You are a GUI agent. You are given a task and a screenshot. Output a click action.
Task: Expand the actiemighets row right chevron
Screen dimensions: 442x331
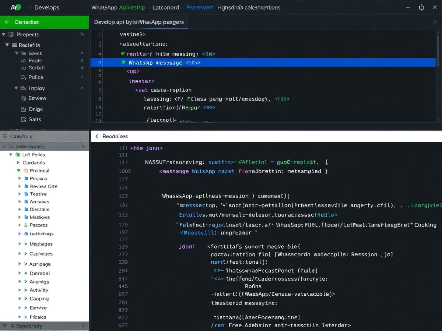click(x=83, y=146)
